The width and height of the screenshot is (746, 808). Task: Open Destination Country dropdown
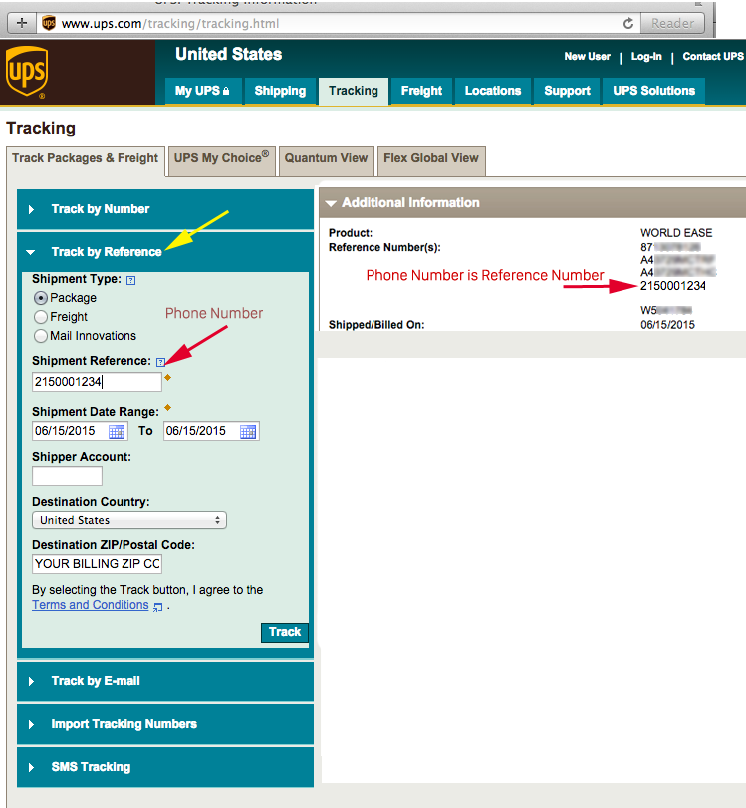coord(129,520)
